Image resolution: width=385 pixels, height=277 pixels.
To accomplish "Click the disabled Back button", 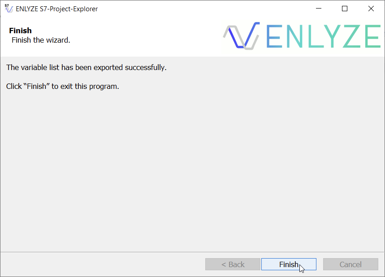I will pyautogui.click(x=233, y=264).
